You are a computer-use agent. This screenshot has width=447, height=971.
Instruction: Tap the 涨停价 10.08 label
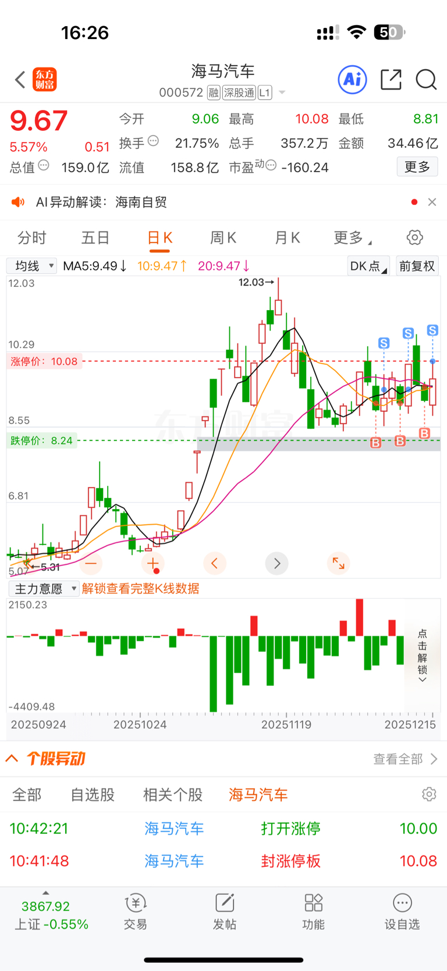click(x=44, y=361)
